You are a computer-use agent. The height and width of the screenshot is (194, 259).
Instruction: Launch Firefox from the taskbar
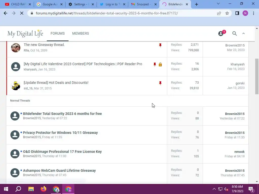click(44, 189)
